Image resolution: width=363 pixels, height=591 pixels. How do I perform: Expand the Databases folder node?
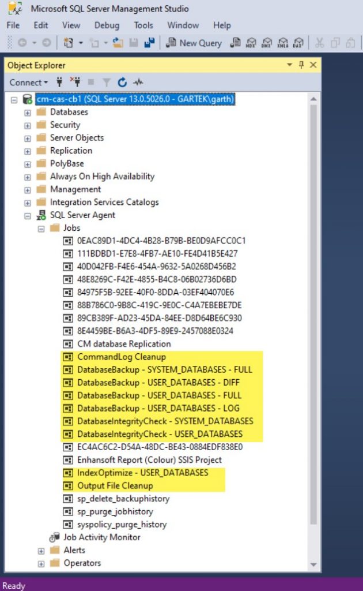27,112
